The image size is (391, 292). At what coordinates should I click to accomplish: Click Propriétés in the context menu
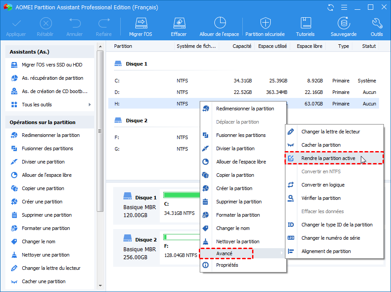coord(227,265)
